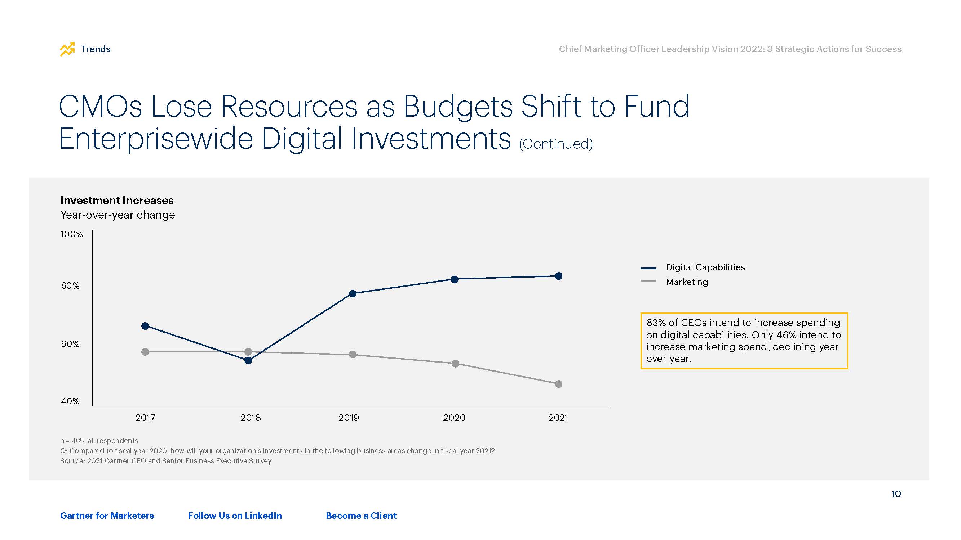Click page number 10
961x540 pixels.
click(896, 494)
